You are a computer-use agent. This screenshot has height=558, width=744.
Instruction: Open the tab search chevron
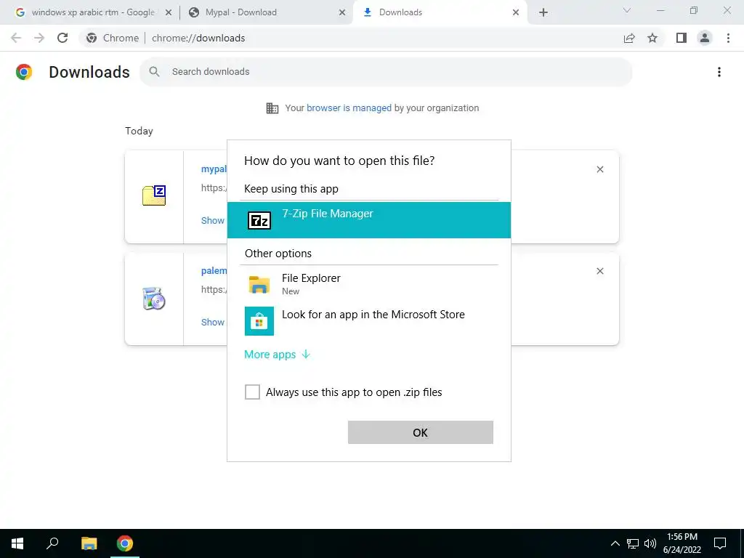(627, 10)
